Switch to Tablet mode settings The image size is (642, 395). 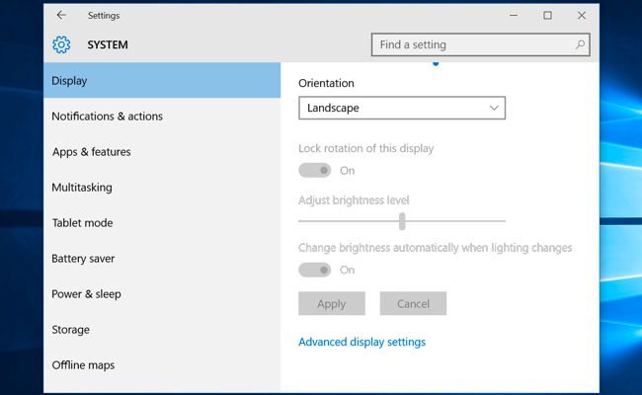pyautogui.click(x=162, y=223)
